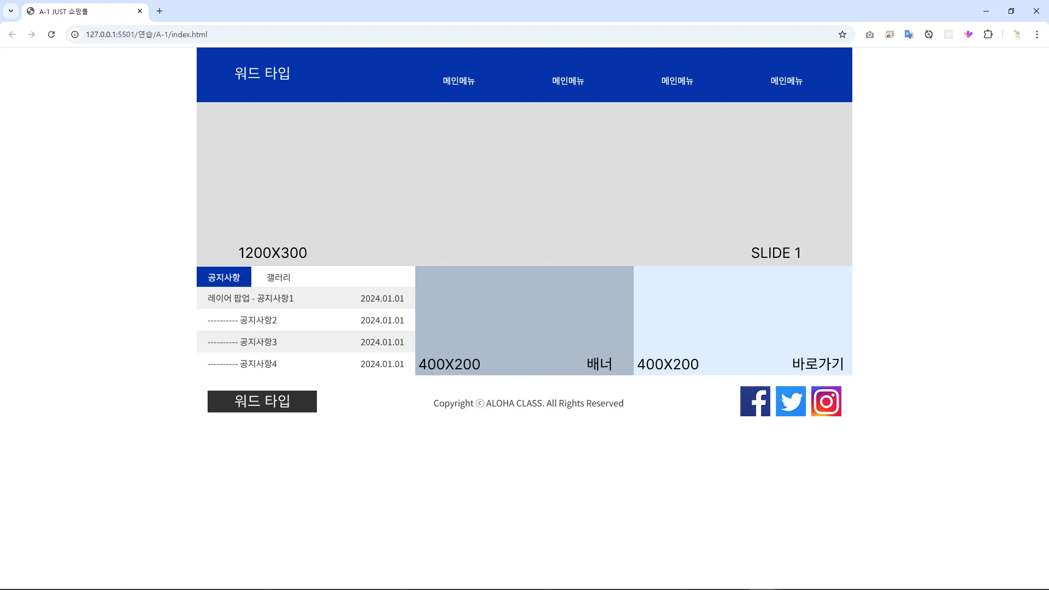Open the browser extensions puzzle icon
The image size is (1049, 590).
click(x=988, y=34)
